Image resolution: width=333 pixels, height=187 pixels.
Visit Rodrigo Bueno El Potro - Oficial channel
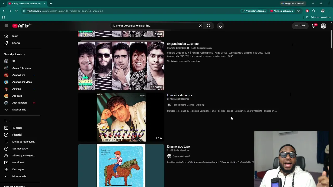coord(187,105)
